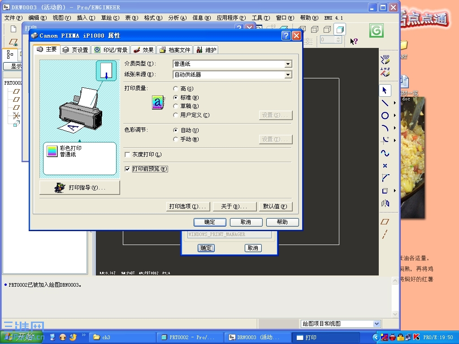Open the paper source dropdown
Viewport: 459px width, 344px height.
tap(288, 75)
